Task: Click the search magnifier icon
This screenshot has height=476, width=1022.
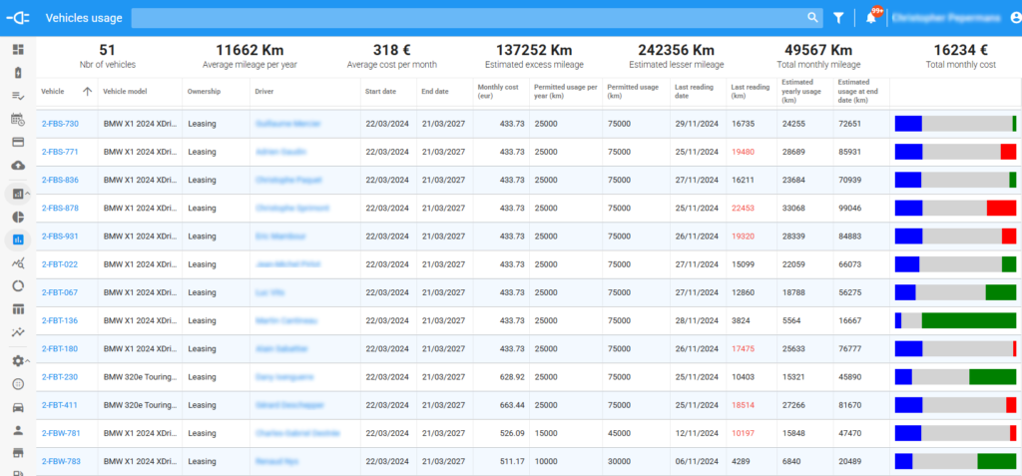Action: click(812, 18)
